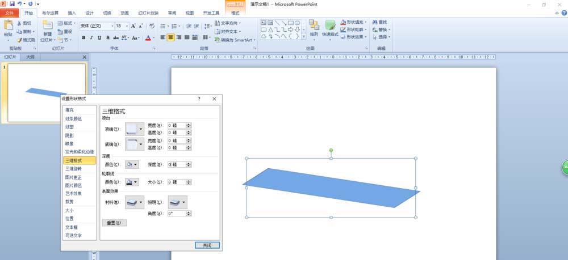The height and width of the screenshot is (260, 568).
Task: Open the Shape Outline (形状轮廓) dropdown
Action: point(354,29)
